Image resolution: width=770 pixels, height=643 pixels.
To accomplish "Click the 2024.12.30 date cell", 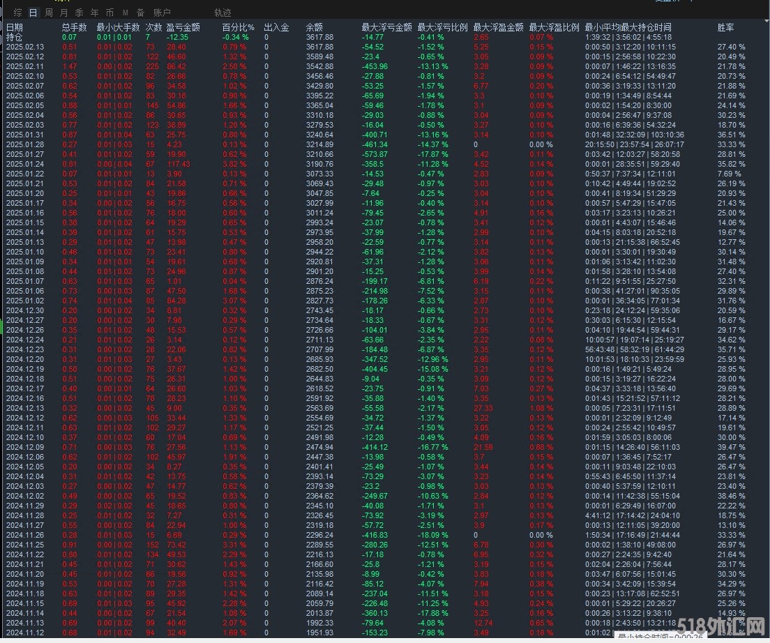I will (x=25, y=311).
